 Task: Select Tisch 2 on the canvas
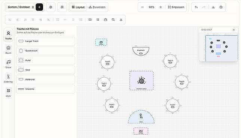click(104, 84)
